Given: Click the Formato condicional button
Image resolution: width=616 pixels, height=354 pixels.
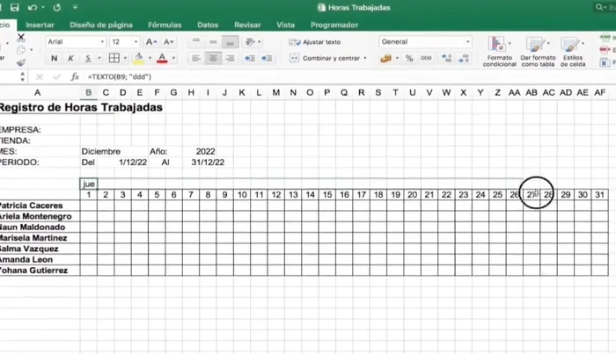Looking at the screenshot, I should 499,51.
